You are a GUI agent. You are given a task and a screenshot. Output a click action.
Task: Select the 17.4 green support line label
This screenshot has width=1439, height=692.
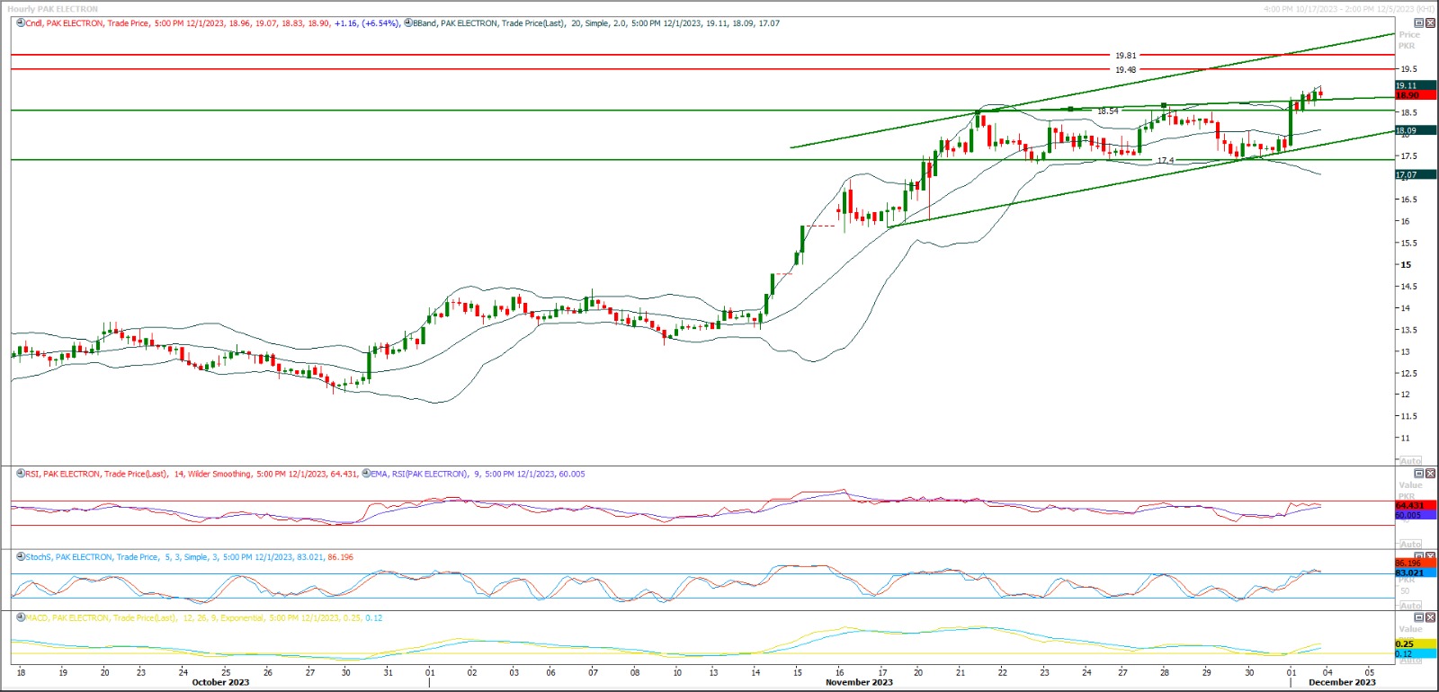(1165, 161)
